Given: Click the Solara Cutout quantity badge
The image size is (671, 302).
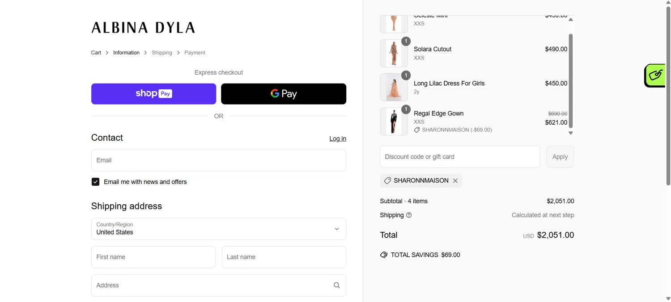Looking at the screenshot, I should click(x=406, y=41).
